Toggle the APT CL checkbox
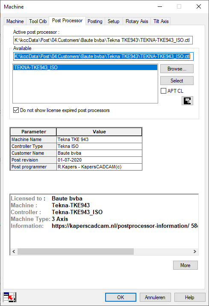Viewport: 209px width, 306px height. pyautogui.click(x=163, y=91)
